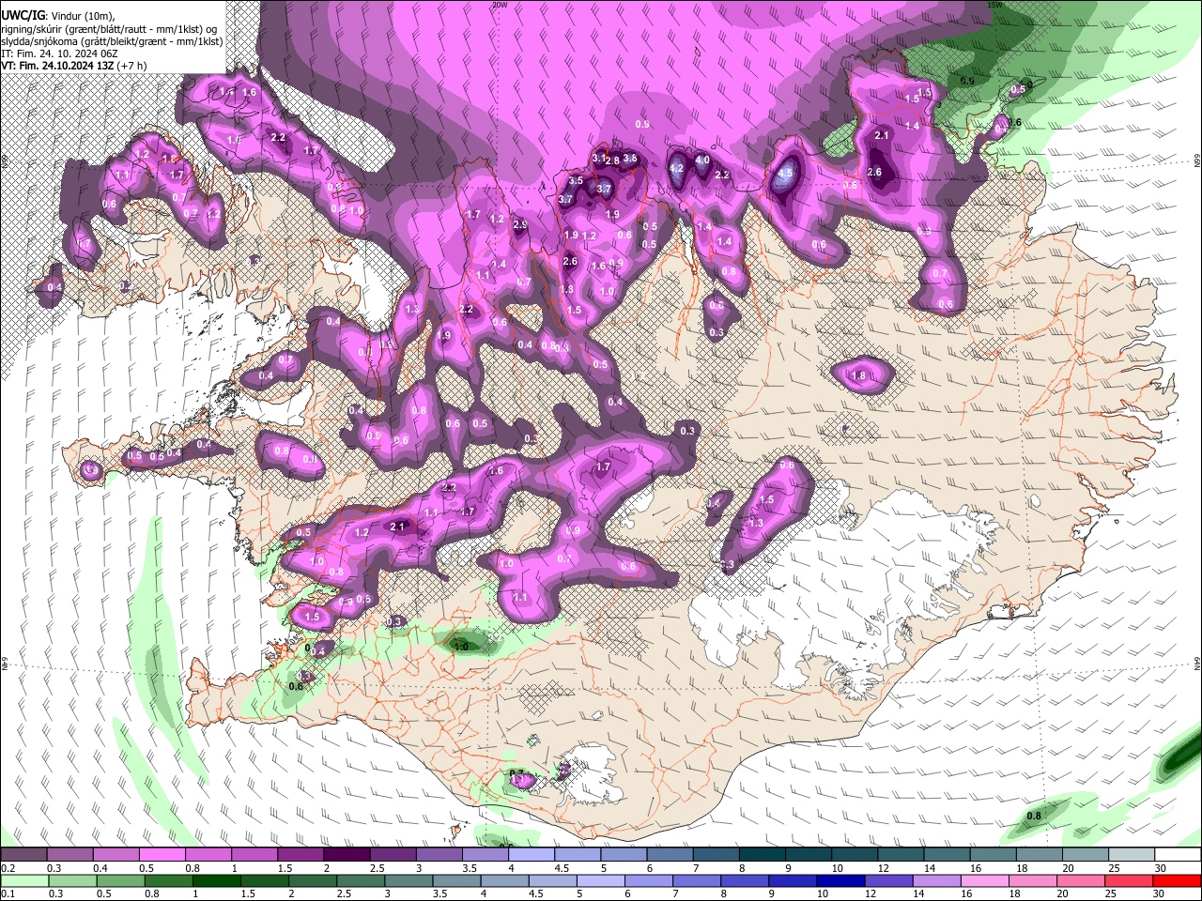This screenshot has width=1202, height=901.
Task: Click the 4.0 value on the map
Action: pyautogui.click(x=702, y=160)
